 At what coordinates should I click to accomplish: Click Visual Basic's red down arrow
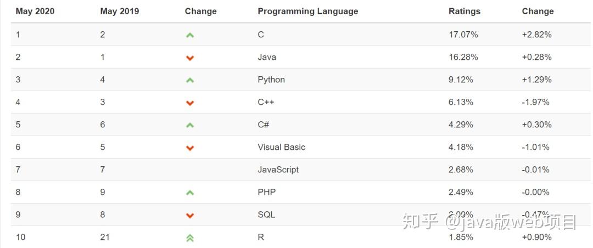(190, 148)
